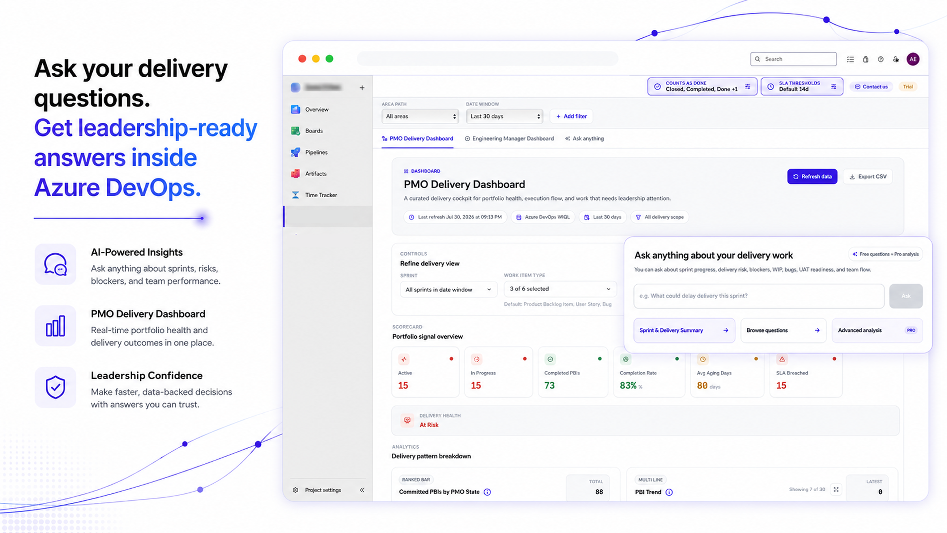Click the Add filter button
The width and height of the screenshot is (947, 533).
coord(571,116)
